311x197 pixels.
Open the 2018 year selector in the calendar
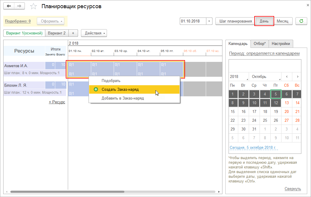[239, 77]
